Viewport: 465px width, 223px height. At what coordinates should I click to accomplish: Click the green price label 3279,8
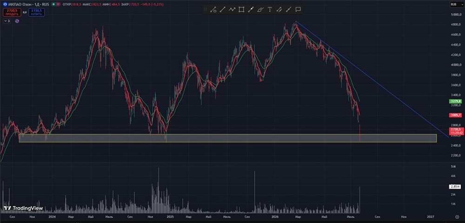tap(455, 101)
